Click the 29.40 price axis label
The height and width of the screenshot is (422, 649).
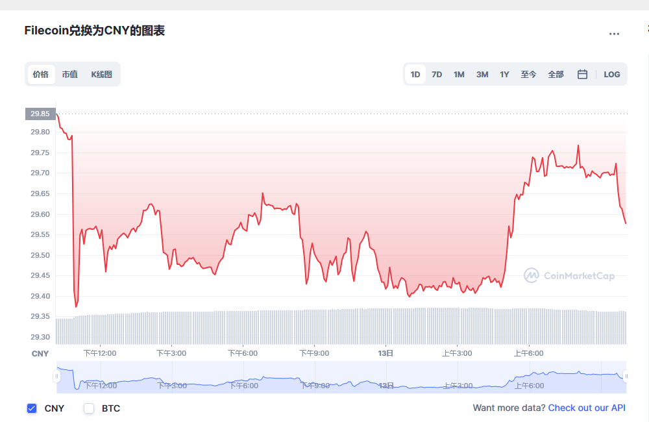(40, 297)
